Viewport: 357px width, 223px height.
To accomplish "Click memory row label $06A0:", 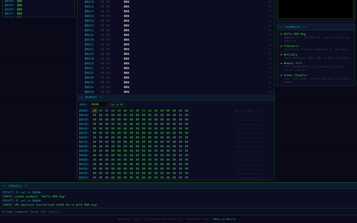I will point(84,155).
